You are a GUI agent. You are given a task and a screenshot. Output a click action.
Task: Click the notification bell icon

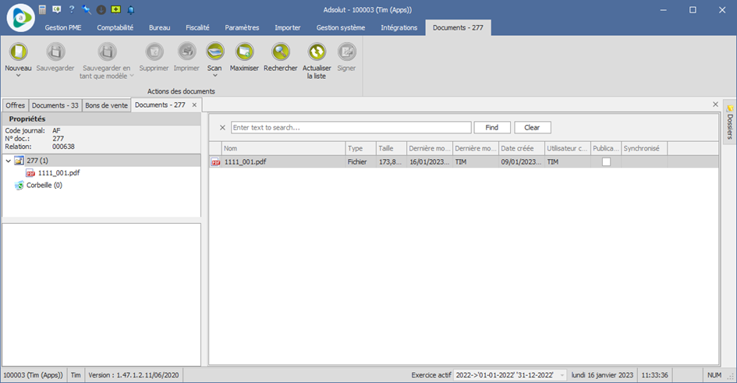click(131, 9)
